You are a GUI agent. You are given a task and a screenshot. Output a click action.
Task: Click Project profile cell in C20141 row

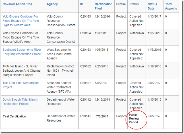(121, 116)
